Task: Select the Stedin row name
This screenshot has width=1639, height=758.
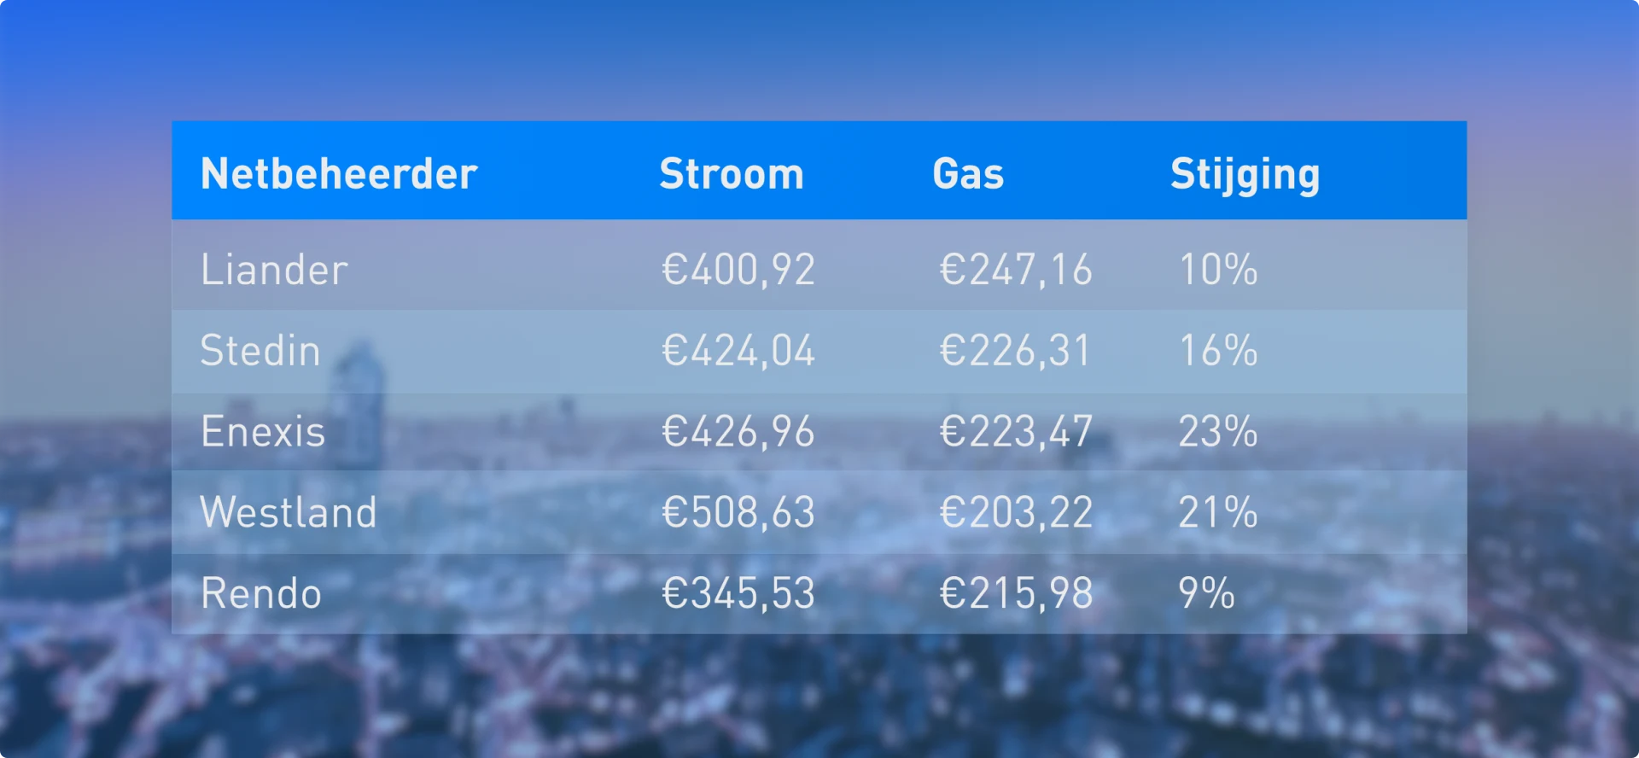Action: 260,351
